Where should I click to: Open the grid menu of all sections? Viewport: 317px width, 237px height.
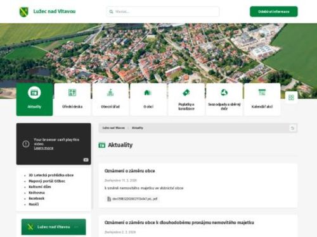(x=291, y=97)
